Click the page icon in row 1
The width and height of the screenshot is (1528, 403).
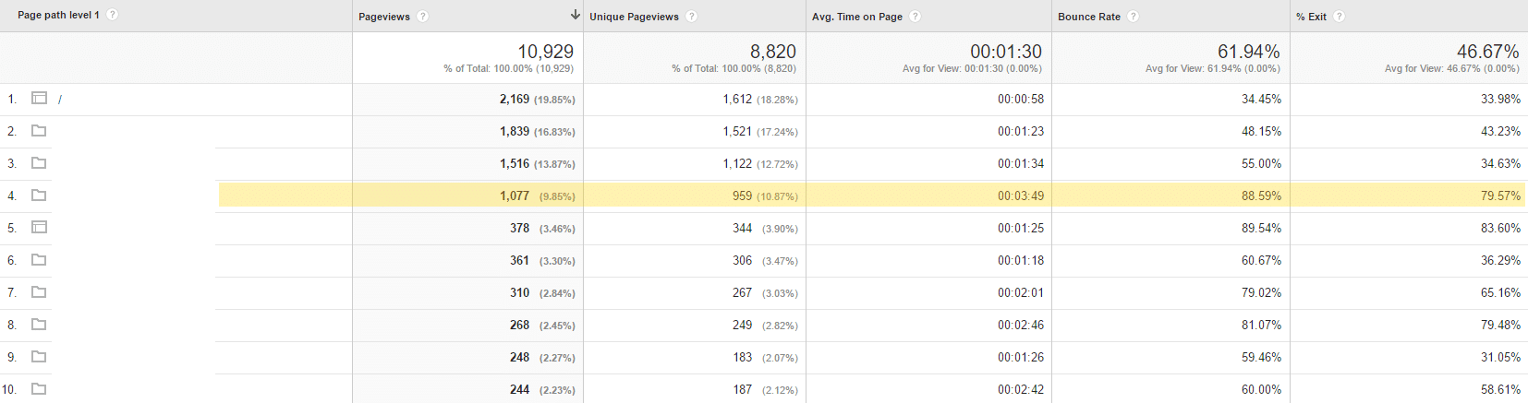pyautogui.click(x=39, y=98)
